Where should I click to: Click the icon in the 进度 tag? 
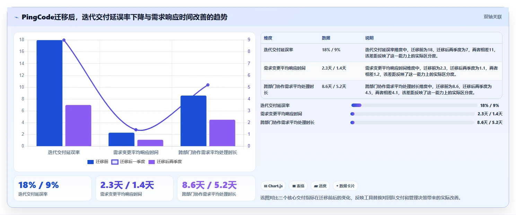pos(316,186)
